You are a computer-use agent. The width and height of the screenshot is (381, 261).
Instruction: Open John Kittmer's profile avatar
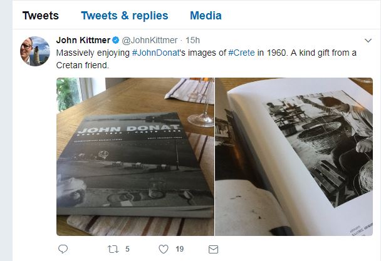coord(35,51)
